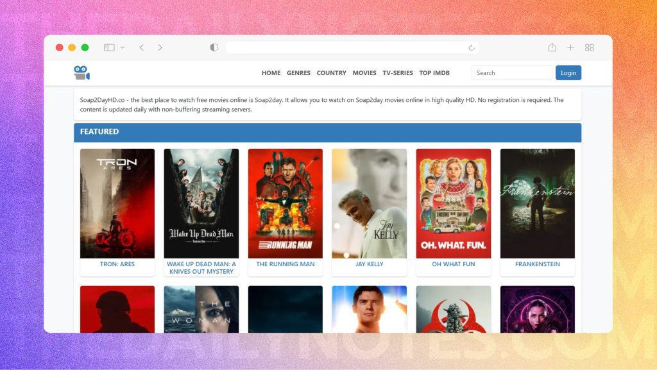
Task: Select The Running Man poster
Action: click(285, 203)
